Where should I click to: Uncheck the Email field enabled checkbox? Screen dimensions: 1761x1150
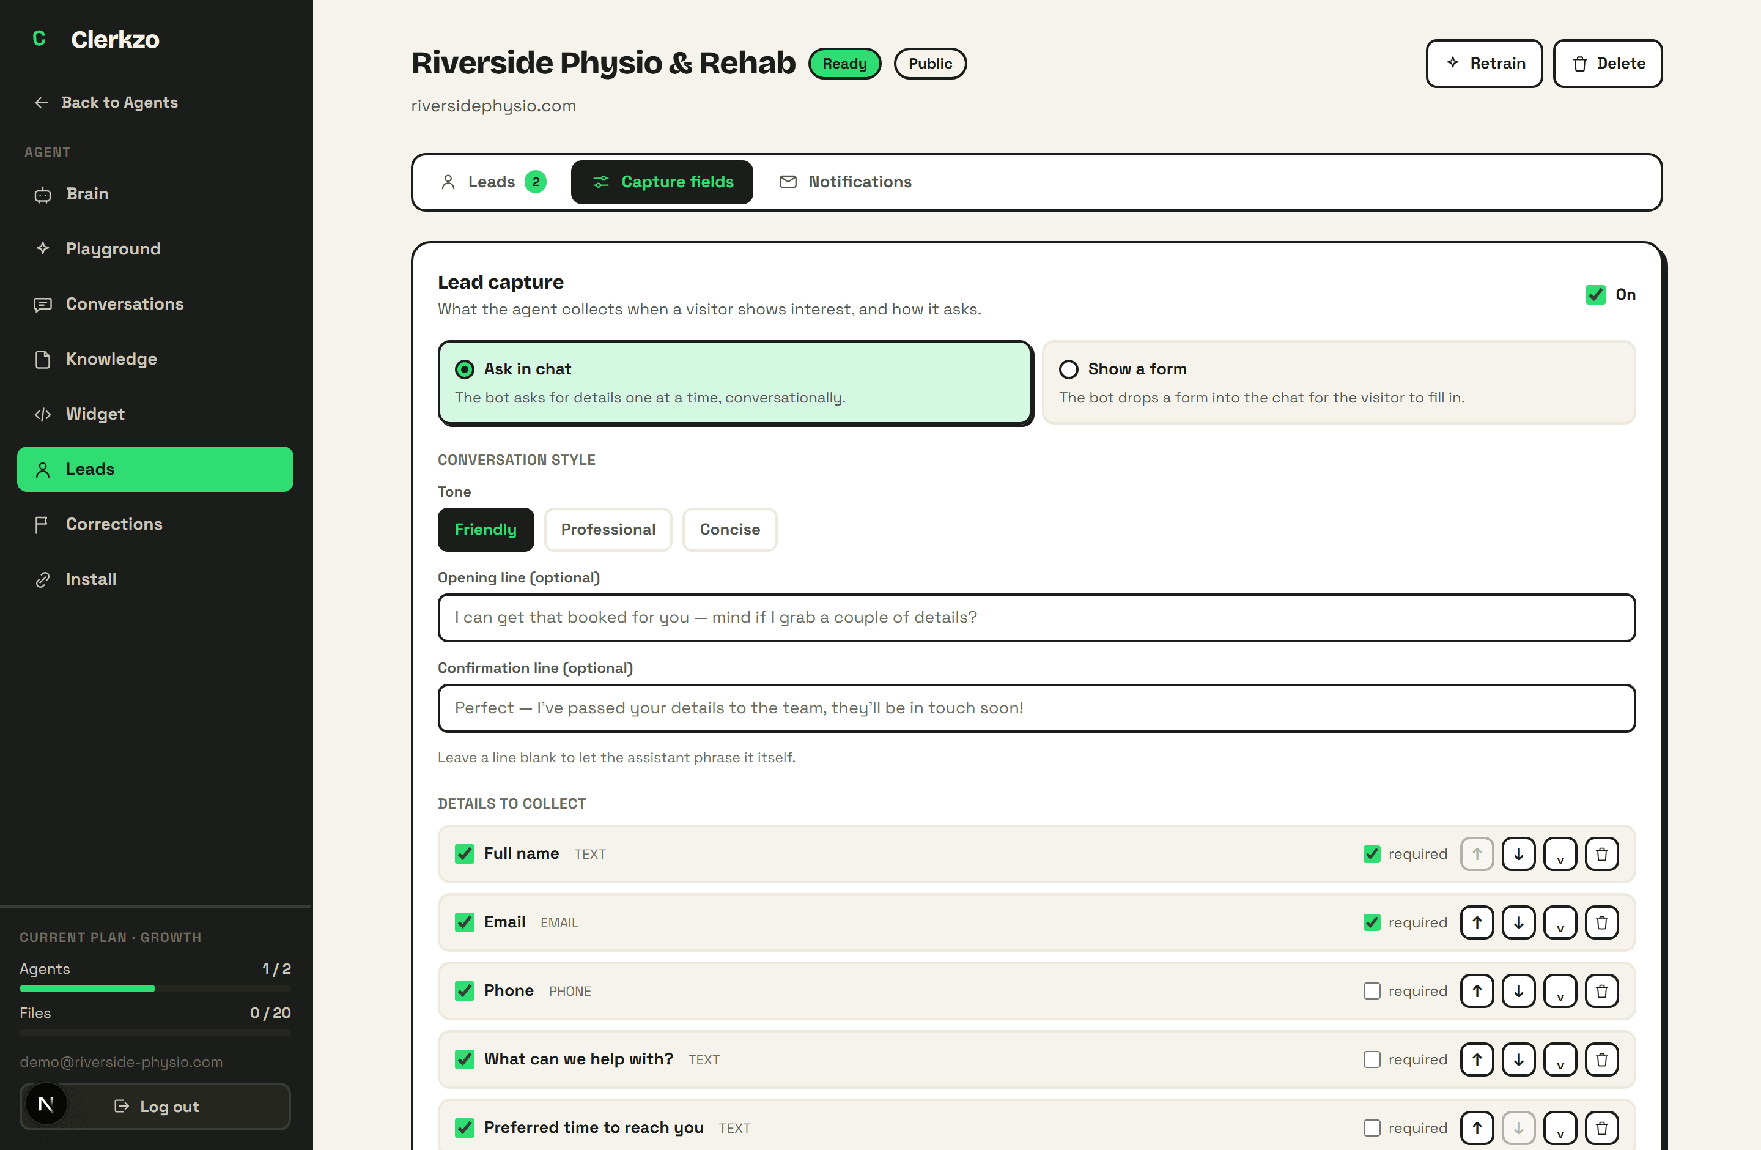(465, 922)
